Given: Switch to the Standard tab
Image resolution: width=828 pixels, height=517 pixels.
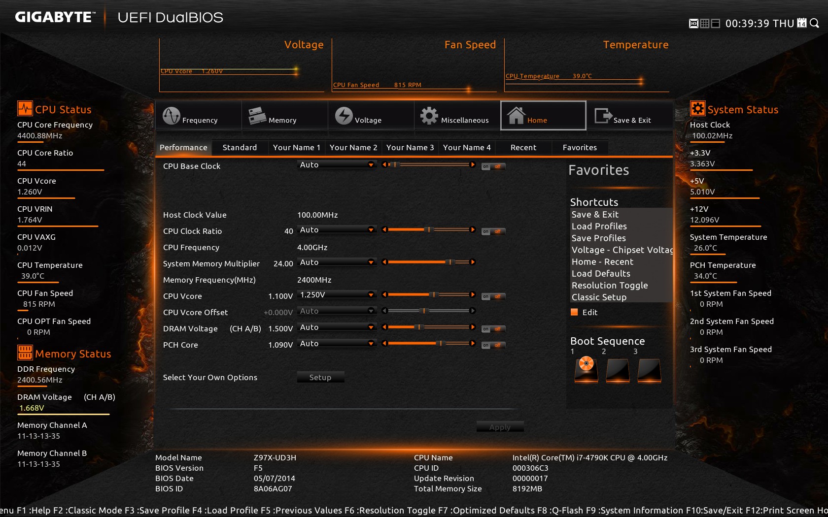Looking at the screenshot, I should (240, 147).
